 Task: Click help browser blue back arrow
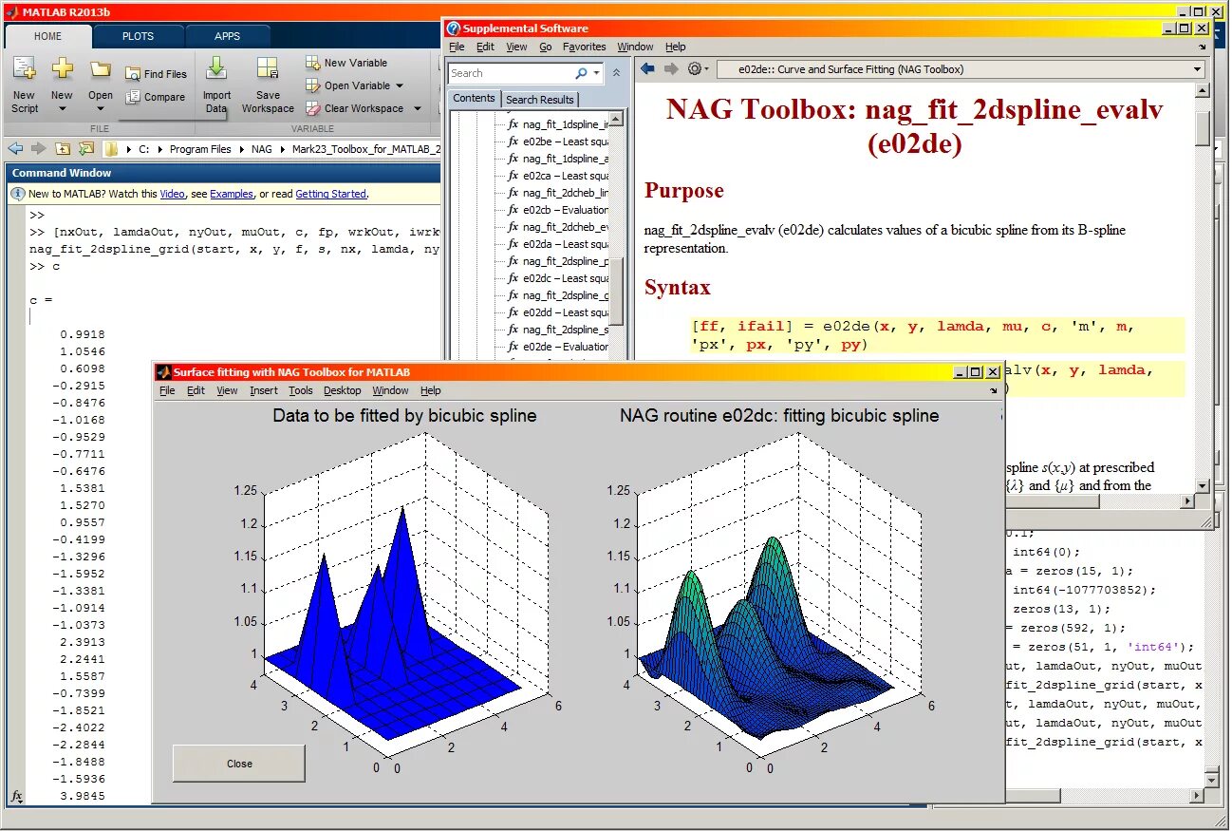[x=647, y=68]
